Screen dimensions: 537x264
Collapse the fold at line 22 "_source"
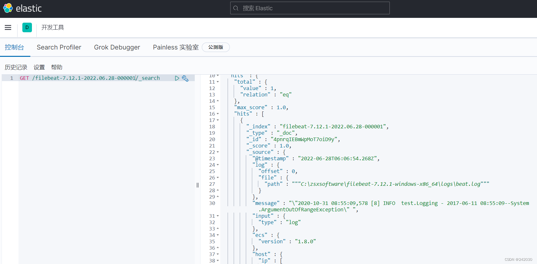point(218,152)
